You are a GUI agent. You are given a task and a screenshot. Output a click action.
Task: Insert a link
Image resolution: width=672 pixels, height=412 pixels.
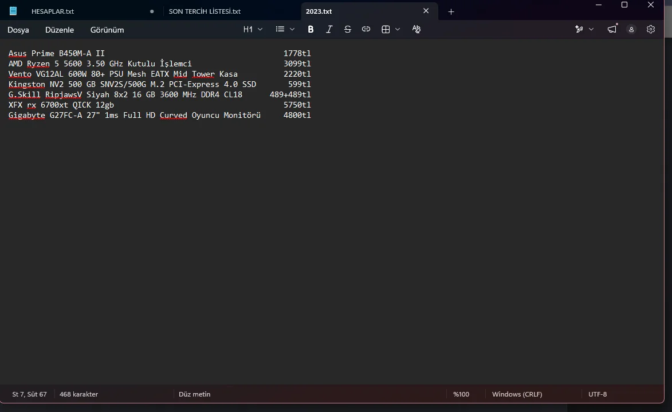[x=366, y=29]
